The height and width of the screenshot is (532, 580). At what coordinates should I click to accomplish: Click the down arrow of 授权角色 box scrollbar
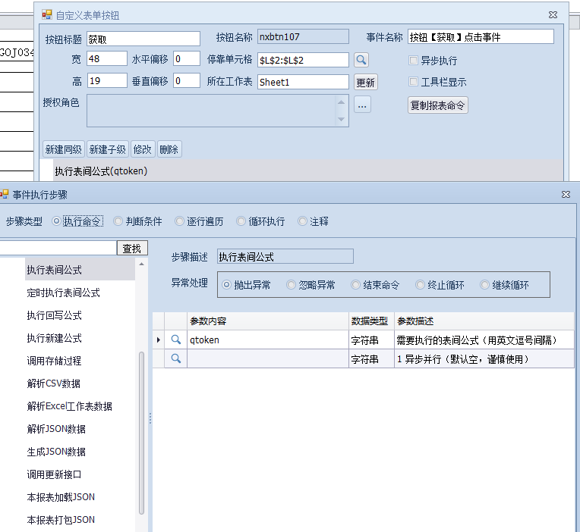pyautogui.click(x=342, y=120)
